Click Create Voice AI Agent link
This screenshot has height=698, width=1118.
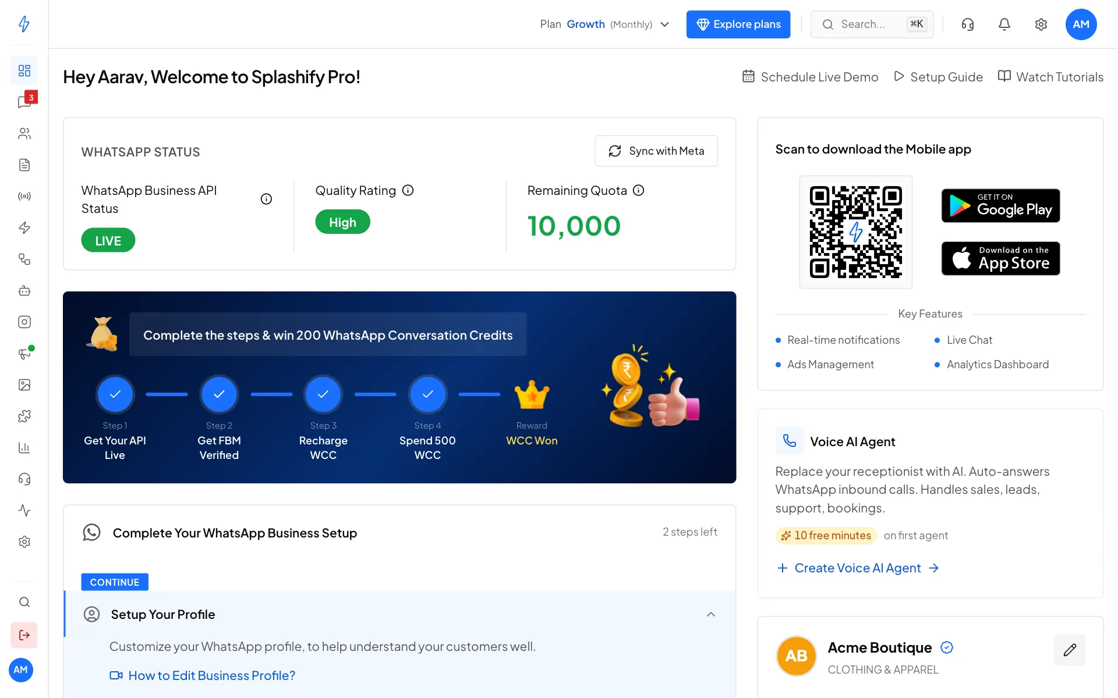pyautogui.click(x=858, y=568)
